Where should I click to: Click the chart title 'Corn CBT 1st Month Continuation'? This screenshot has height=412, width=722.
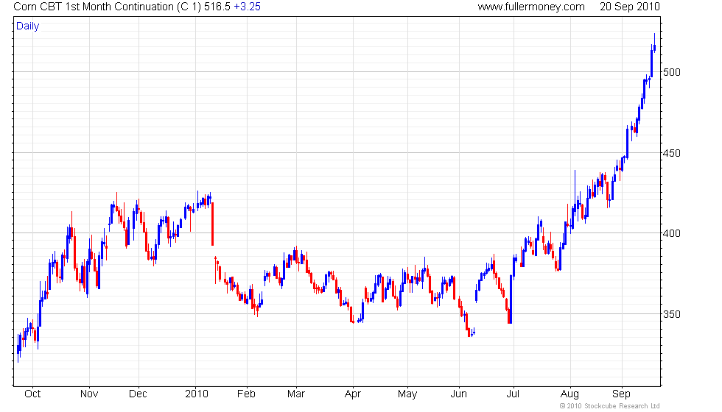(94, 7)
